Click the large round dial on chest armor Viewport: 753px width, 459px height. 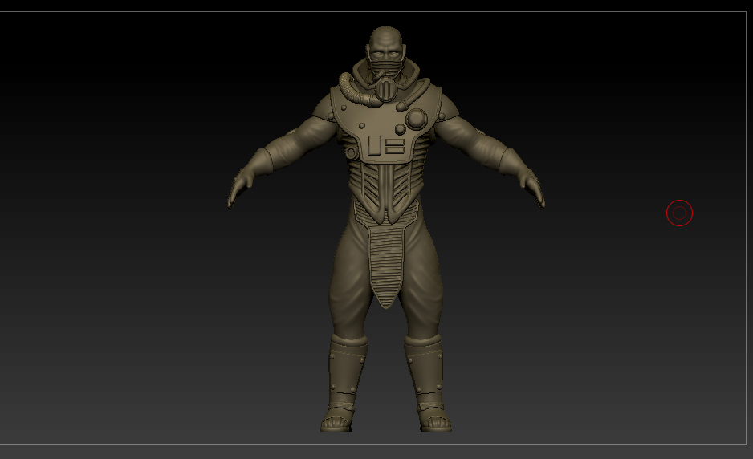(416, 119)
